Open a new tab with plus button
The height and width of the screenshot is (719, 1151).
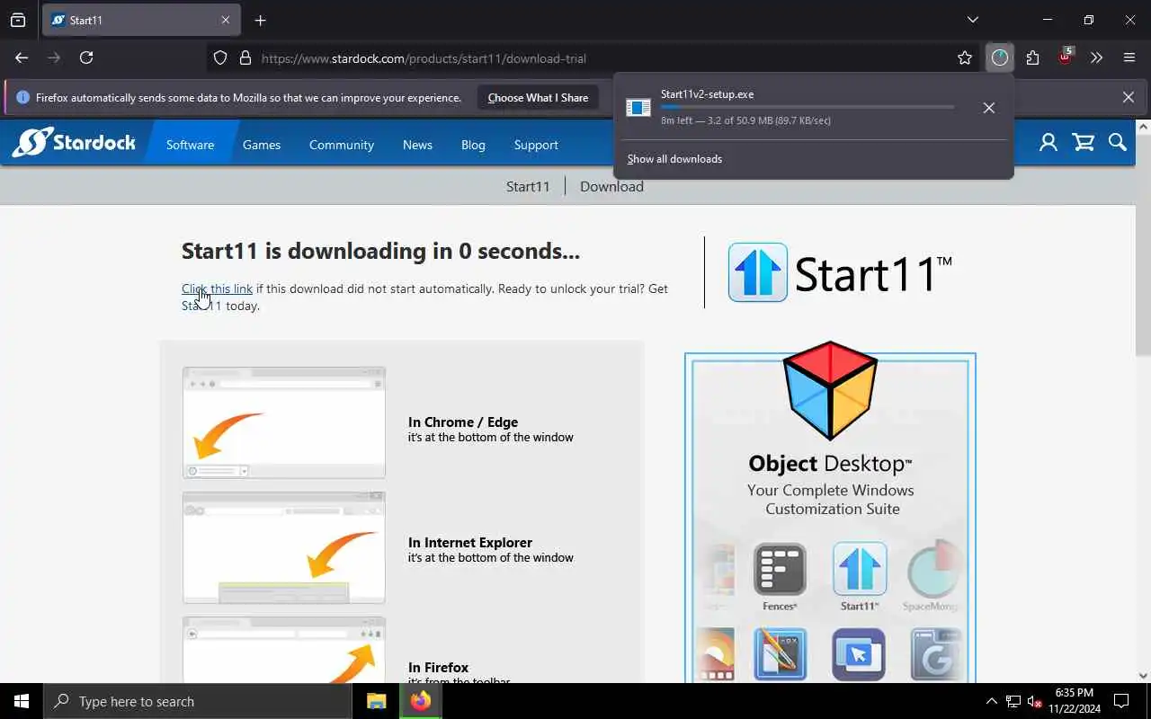pos(260,20)
